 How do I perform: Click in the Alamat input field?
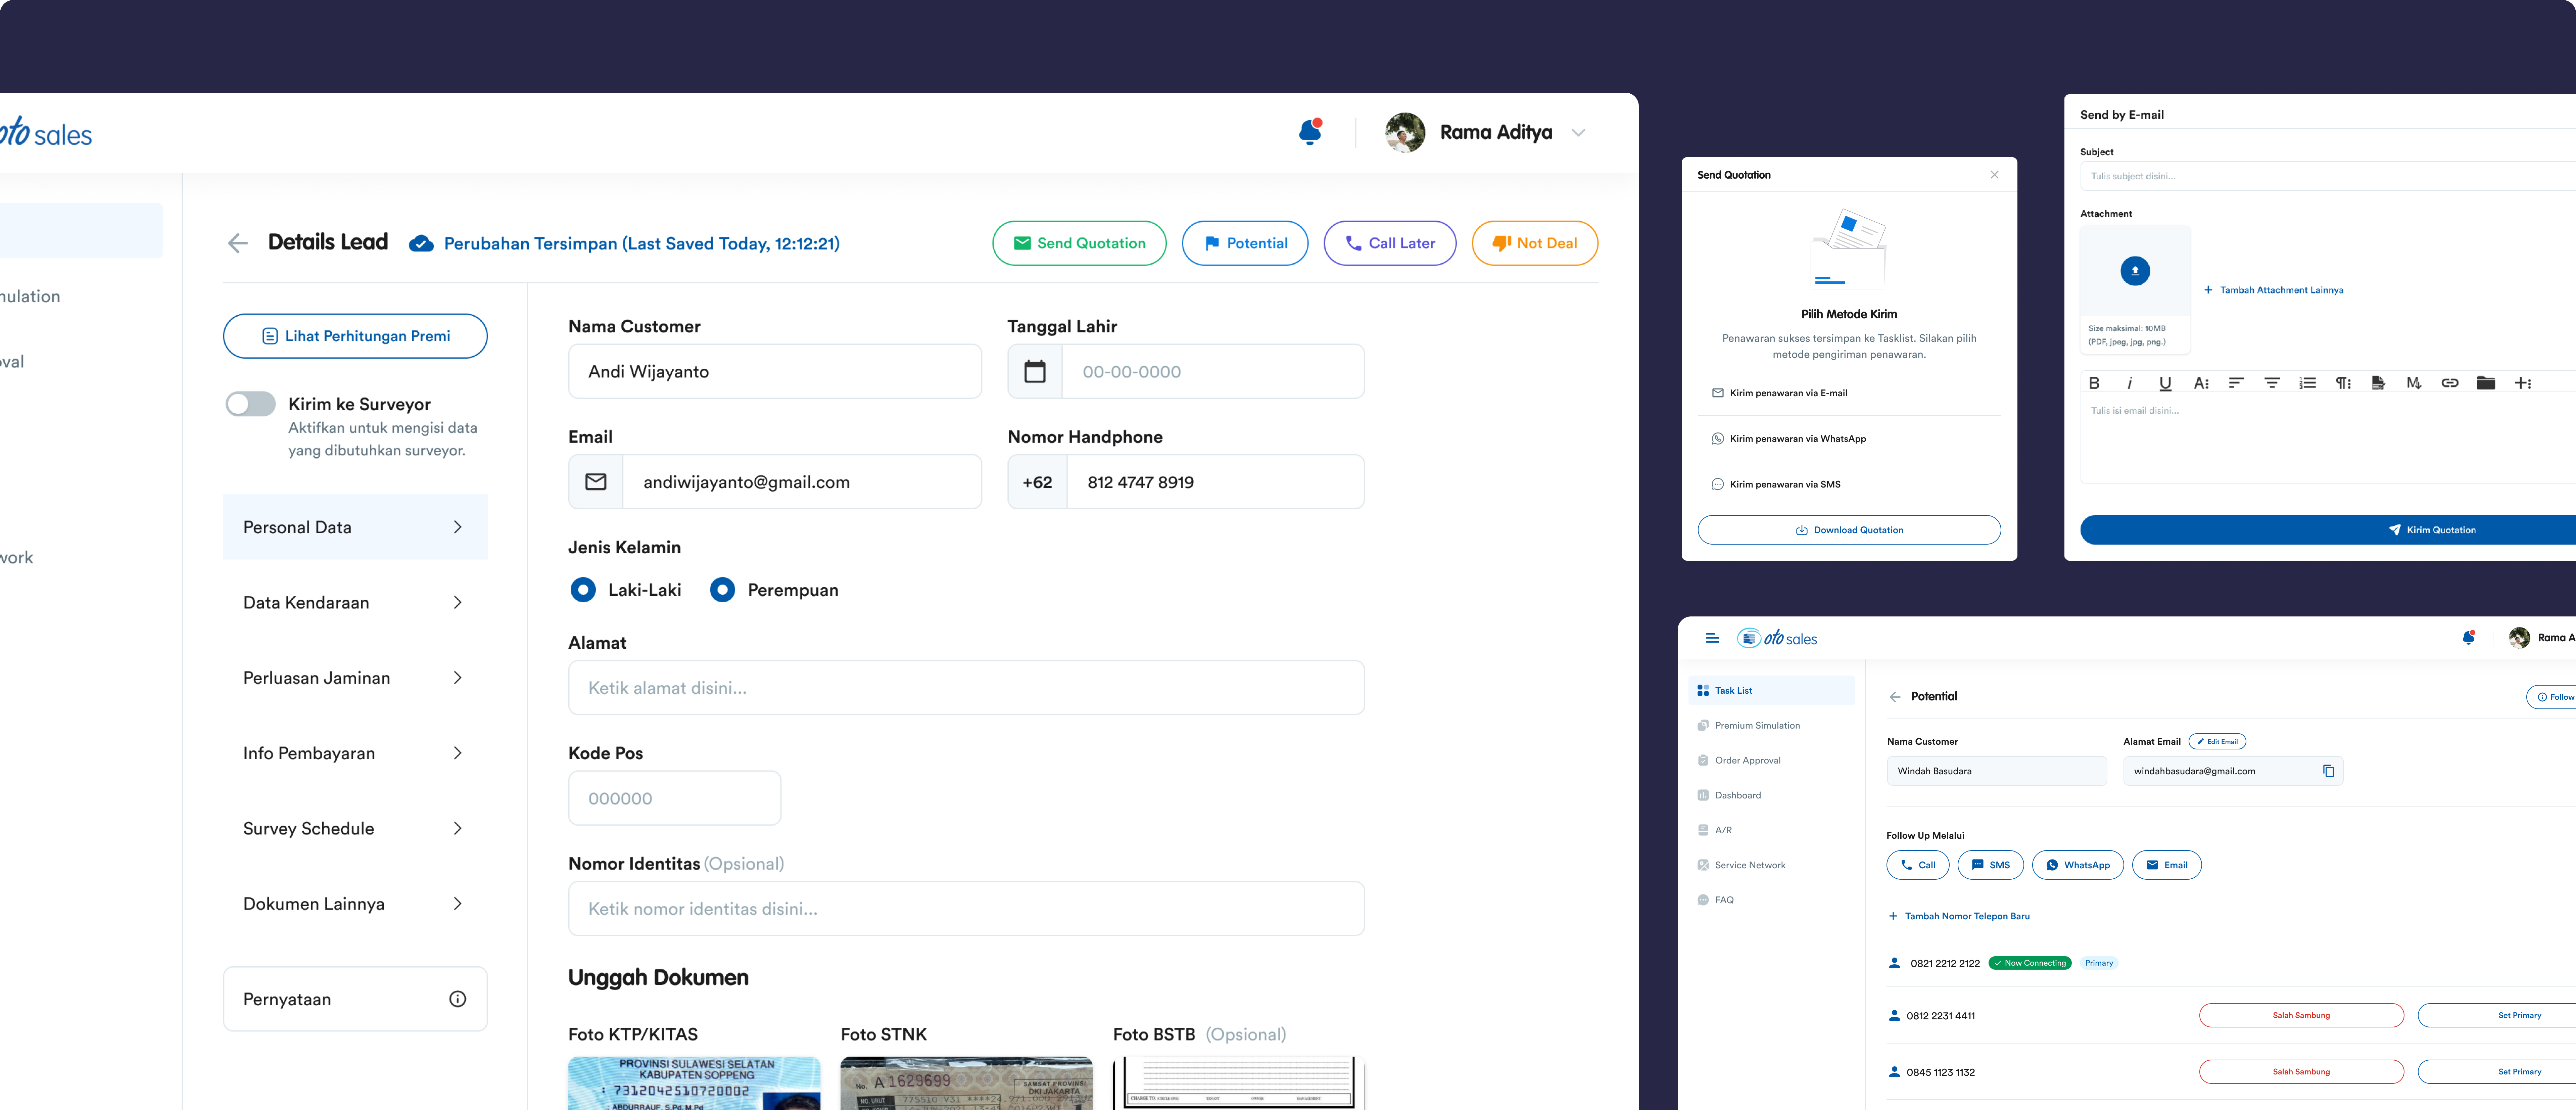coord(966,688)
